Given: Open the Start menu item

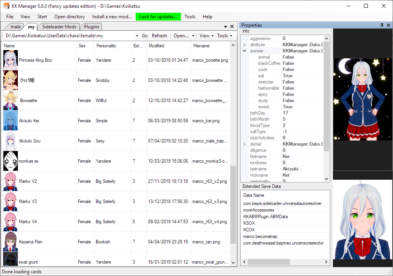Looking at the screenshot, I should tap(42, 17).
